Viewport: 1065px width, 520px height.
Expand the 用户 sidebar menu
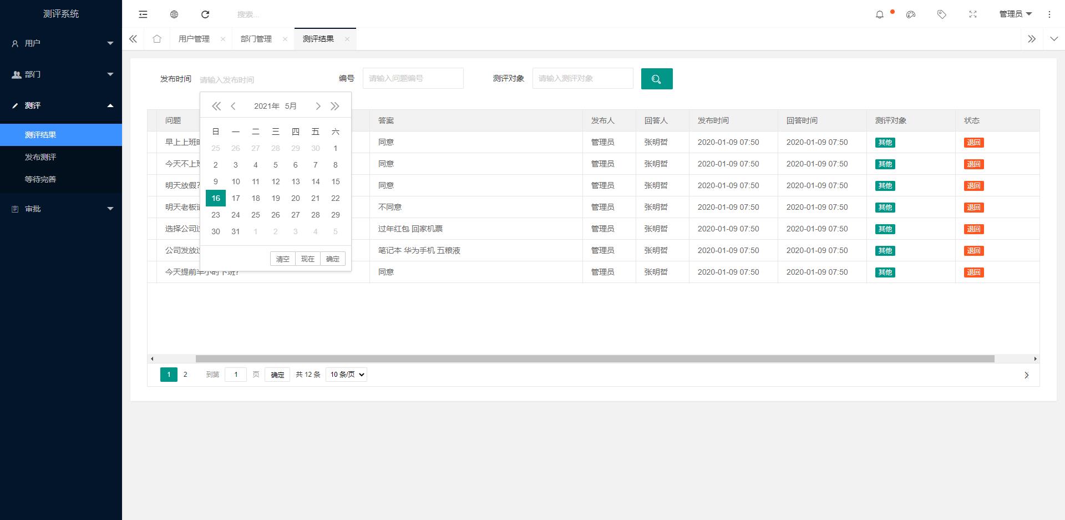tap(61, 43)
